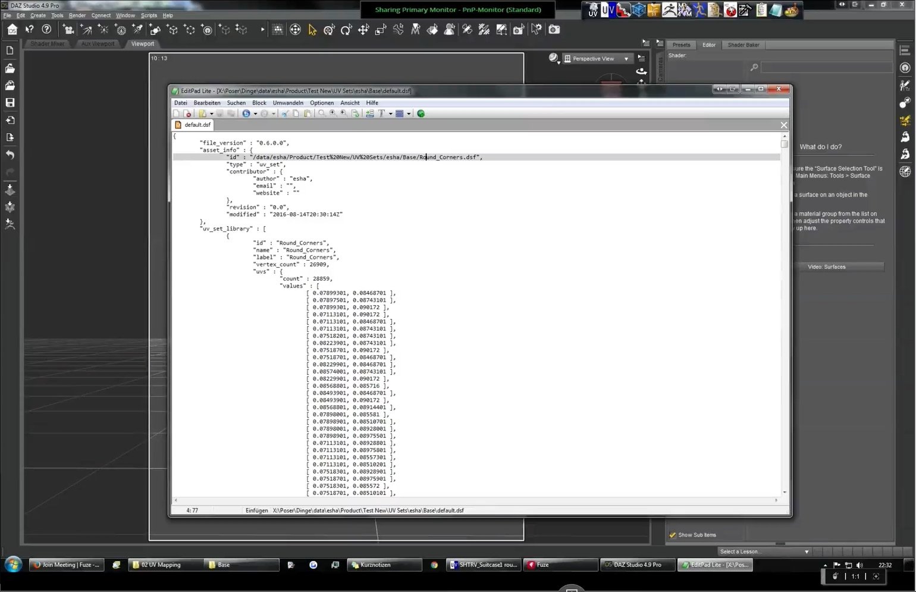Open the Hilfe menu in EditPad
The width and height of the screenshot is (916, 592).
click(x=372, y=103)
